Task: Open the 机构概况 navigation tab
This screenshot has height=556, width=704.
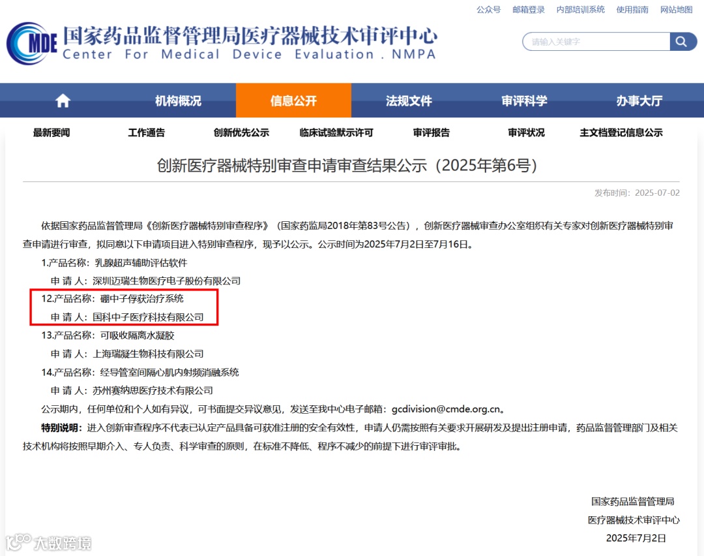Action: click(178, 100)
